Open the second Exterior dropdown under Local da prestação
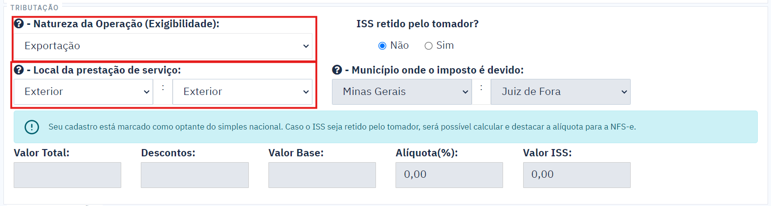Screen dimensions: 771x206 [x=242, y=92]
